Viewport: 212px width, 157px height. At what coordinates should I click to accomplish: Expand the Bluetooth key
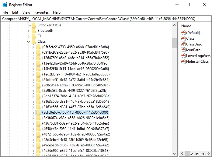coord(28,31)
